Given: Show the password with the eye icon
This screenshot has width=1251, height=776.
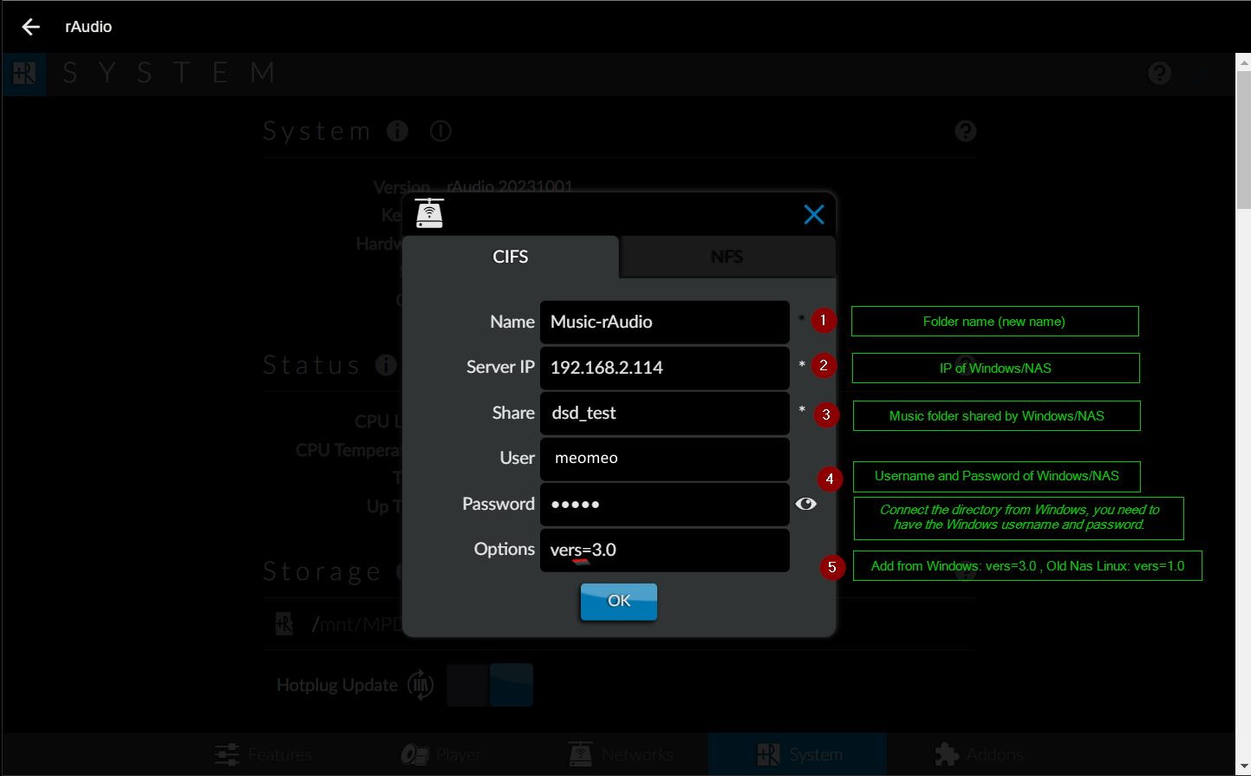Looking at the screenshot, I should pos(805,504).
